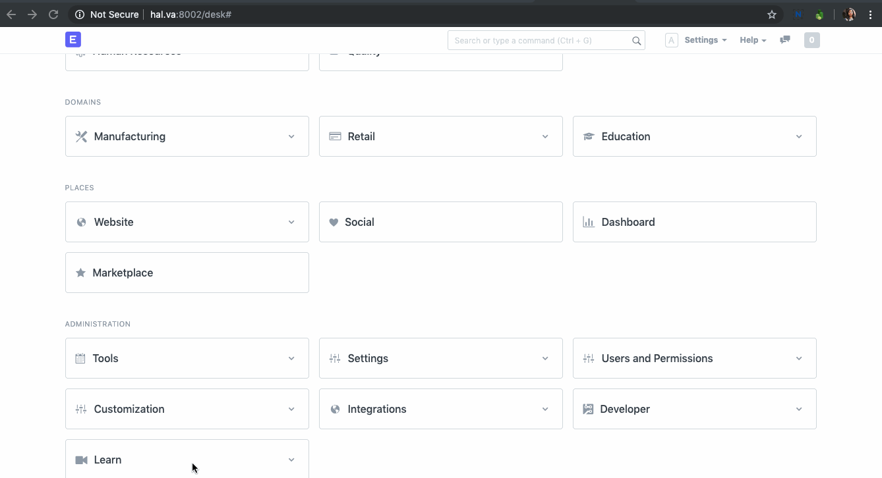
Task: Click the Dashboard bar chart icon
Action: 587,222
